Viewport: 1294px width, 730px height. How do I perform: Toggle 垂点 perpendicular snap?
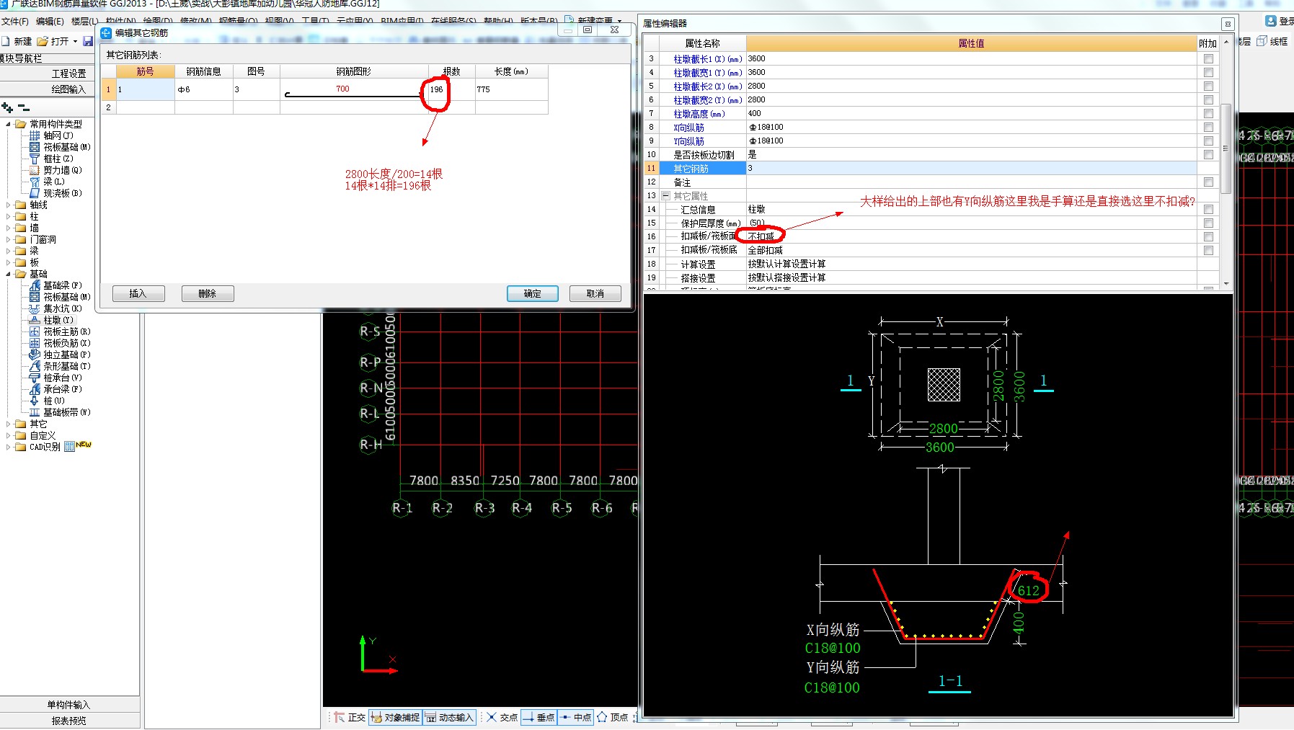coord(539,718)
